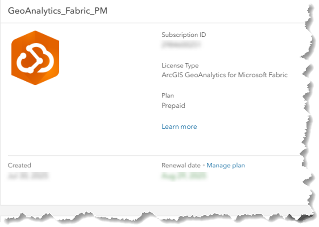Click the divider line above Created section

pos(155,156)
